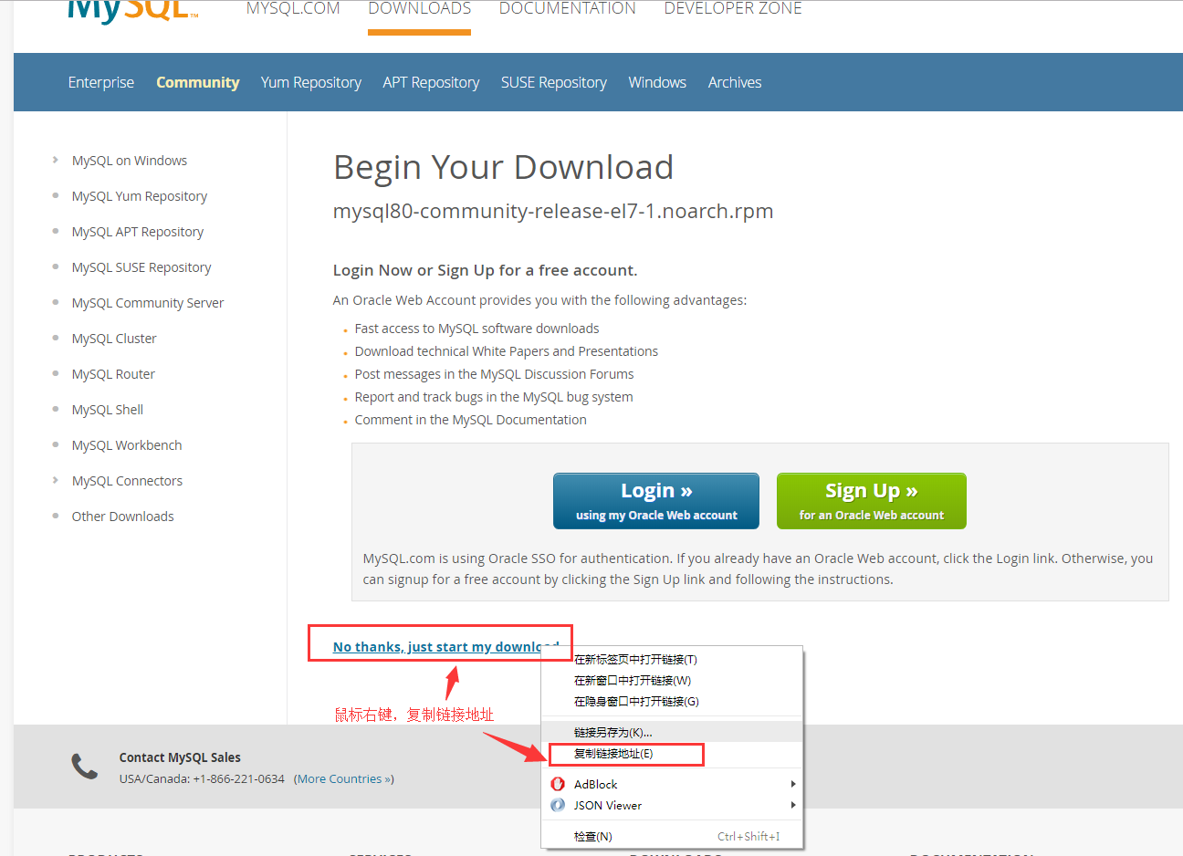Expand the arrow beside MySQL on Windows
1183x856 pixels.
[x=56, y=160]
